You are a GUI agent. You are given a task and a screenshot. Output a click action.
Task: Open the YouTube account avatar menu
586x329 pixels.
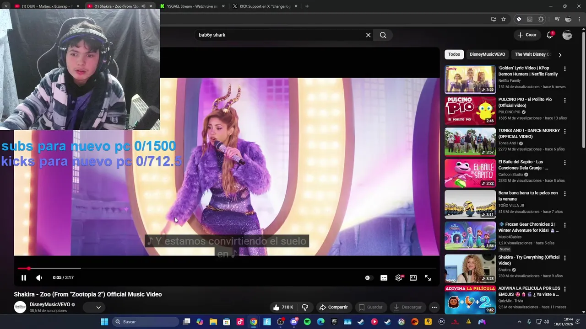[x=567, y=35]
